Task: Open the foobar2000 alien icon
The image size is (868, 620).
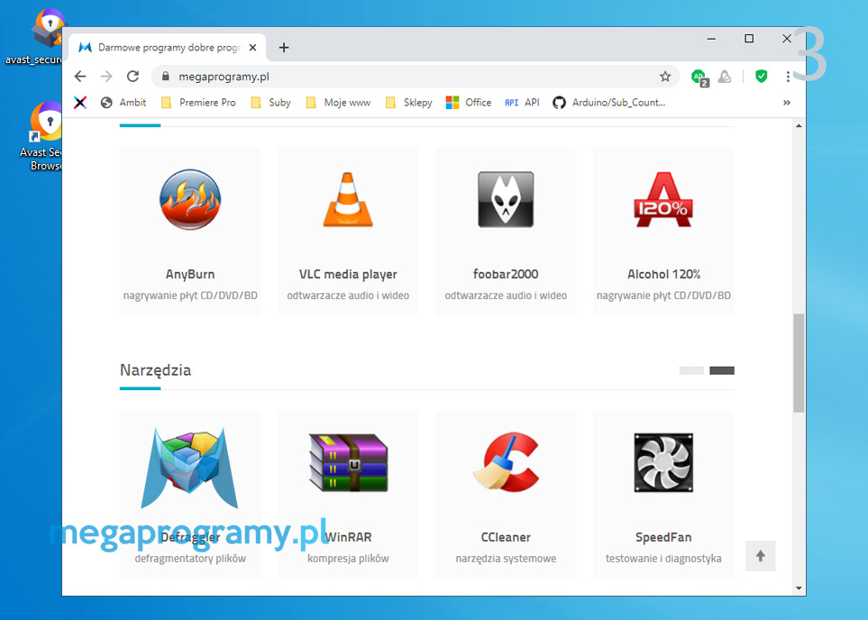Action: [x=506, y=199]
